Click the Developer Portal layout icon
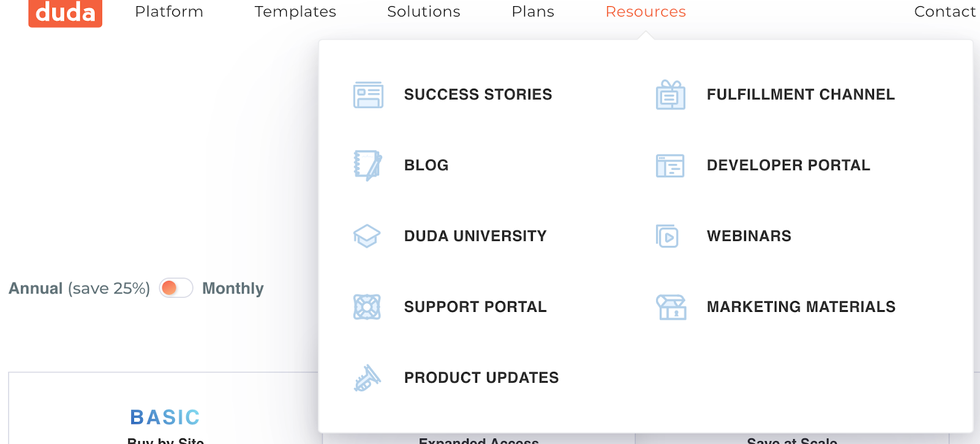 670,166
